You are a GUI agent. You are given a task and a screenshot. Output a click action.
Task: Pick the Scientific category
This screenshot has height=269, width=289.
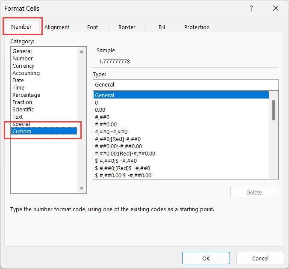point(23,110)
